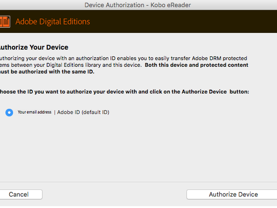Click the 'Adobe ID (default ID)' label

[x=83, y=112]
